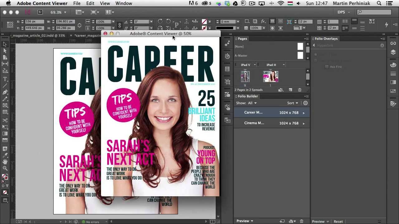
Task: Delete selected page with Pages panel trash icon
Action: (300, 90)
